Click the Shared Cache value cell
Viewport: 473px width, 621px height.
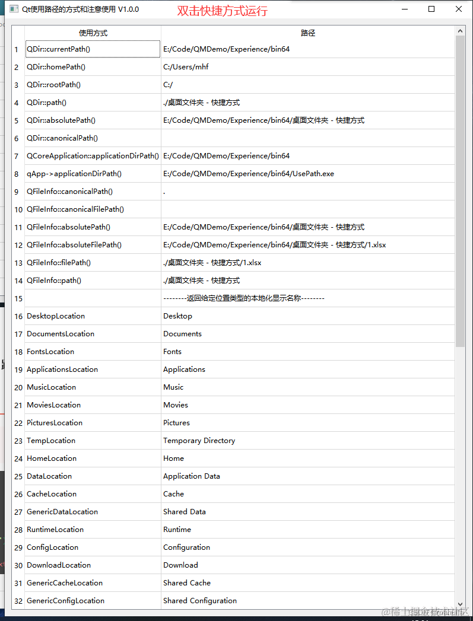pyautogui.click(x=308, y=583)
